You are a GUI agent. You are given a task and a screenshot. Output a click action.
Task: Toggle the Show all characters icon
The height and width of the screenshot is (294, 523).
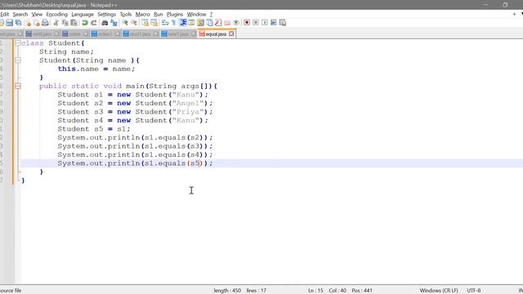(174, 23)
